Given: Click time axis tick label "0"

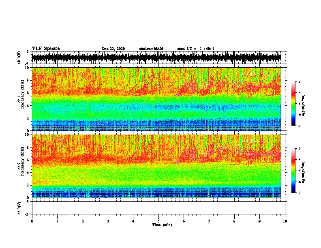Looking at the screenshot, I should 32,221.
